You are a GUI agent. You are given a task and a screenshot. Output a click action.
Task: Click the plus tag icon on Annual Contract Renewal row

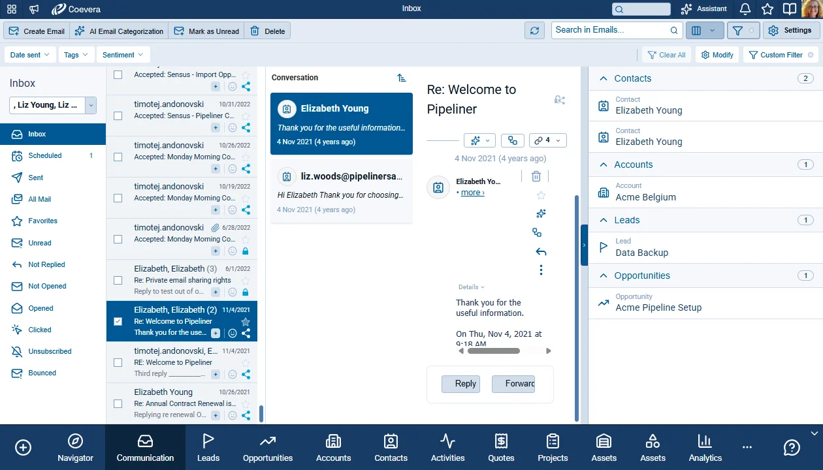[216, 415]
